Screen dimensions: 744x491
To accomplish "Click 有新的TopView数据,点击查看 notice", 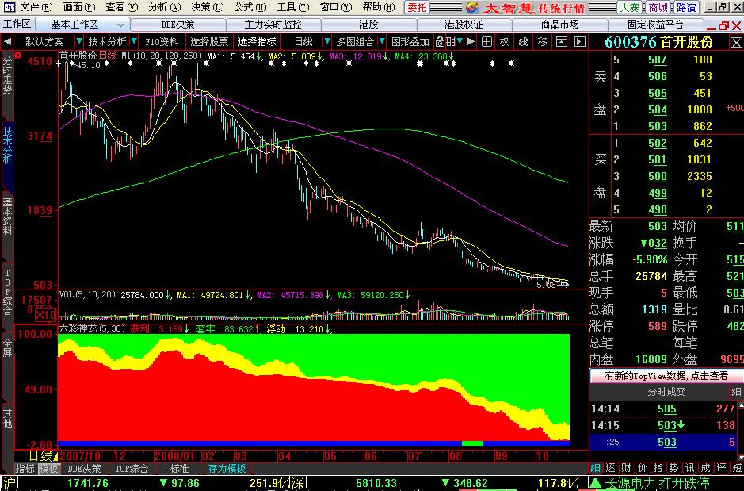I will [666, 376].
